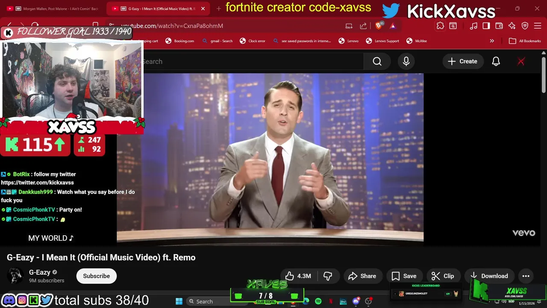
Task: Dislike the G-Eazy video
Action: click(328, 276)
